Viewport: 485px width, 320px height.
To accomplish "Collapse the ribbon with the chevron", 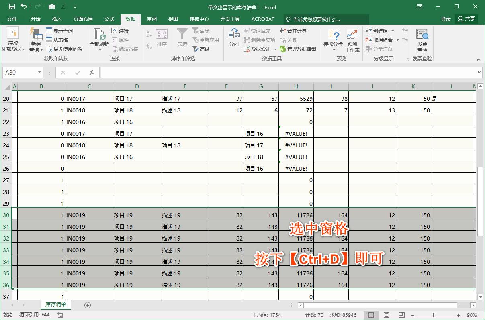I will click(x=479, y=59).
